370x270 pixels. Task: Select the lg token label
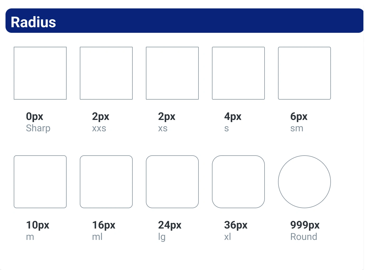coord(162,237)
